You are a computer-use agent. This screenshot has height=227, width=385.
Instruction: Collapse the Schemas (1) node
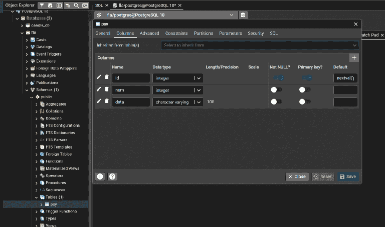pos(27,90)
